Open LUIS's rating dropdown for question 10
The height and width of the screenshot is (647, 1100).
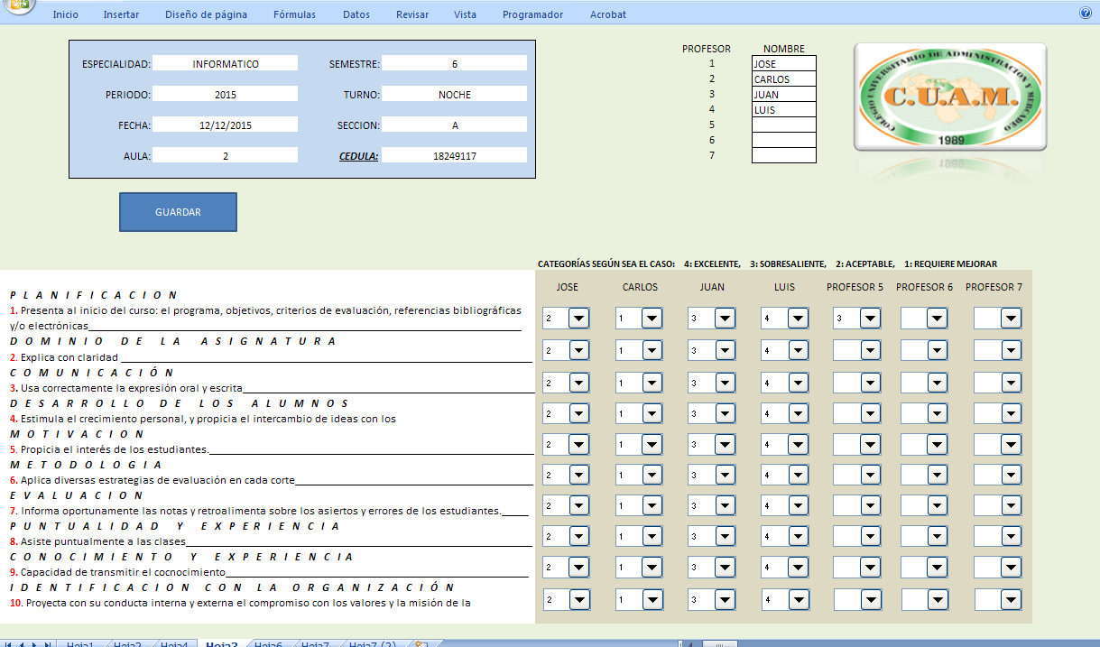coord(797,599)
